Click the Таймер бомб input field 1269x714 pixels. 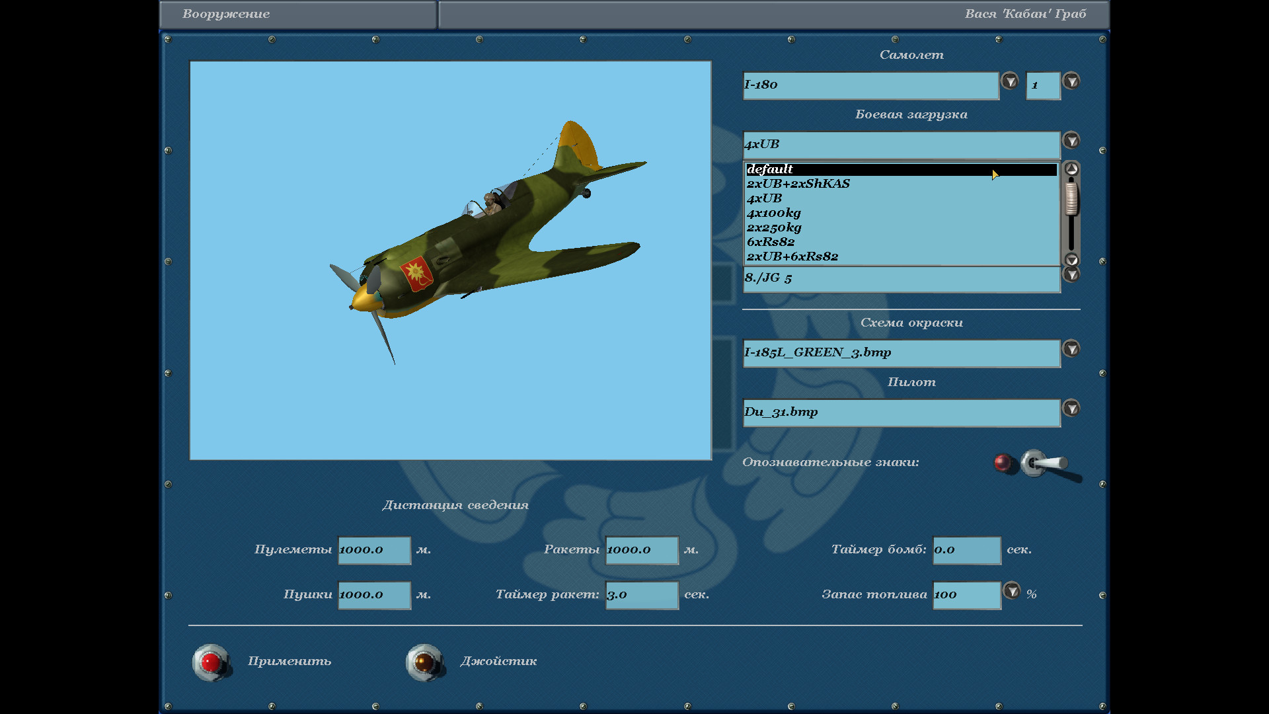[x=966, y=550]
